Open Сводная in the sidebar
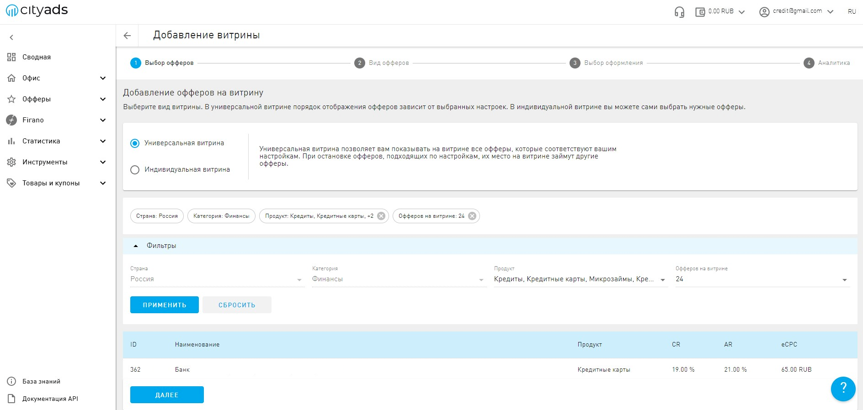863x410 pixels. pos(37,57)
